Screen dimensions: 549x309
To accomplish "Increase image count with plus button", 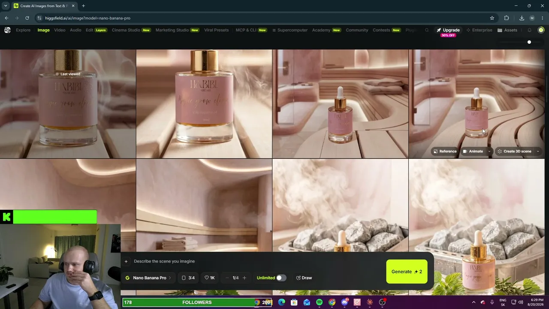I will [244, 278].
